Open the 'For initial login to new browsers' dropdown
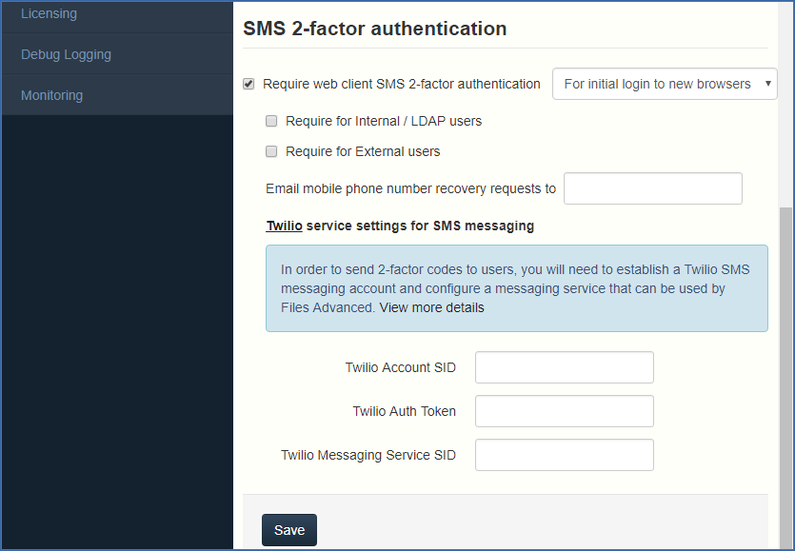The height and width of the screenshot is (551, 795). click(x=665, y=84)
